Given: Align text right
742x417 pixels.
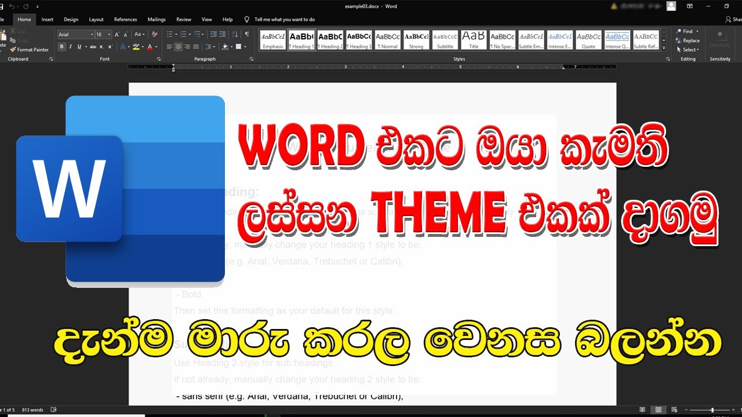Looking at the screenshot, I should (187, 47).
